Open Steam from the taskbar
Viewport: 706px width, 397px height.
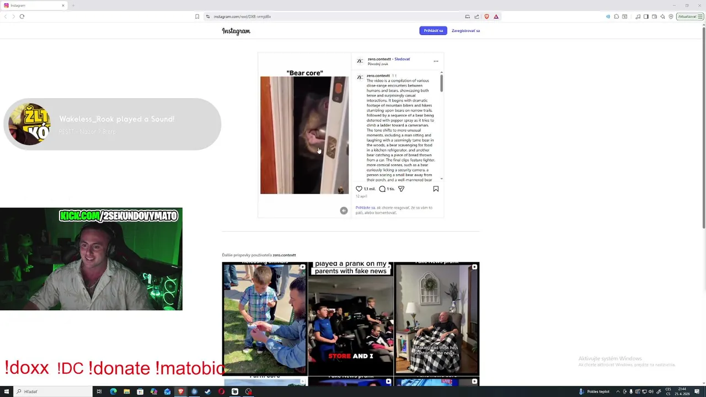[x=207, y=391]
